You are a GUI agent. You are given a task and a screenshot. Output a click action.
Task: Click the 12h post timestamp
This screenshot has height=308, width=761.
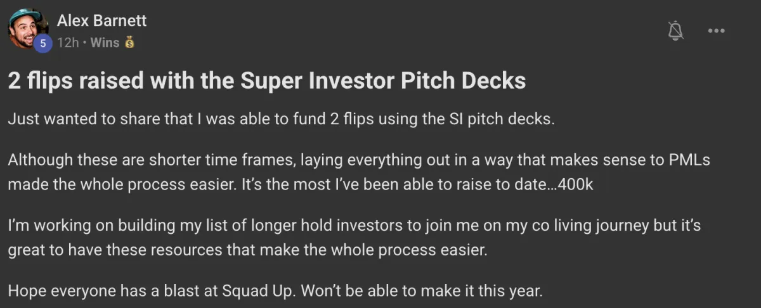coord(68,43)
